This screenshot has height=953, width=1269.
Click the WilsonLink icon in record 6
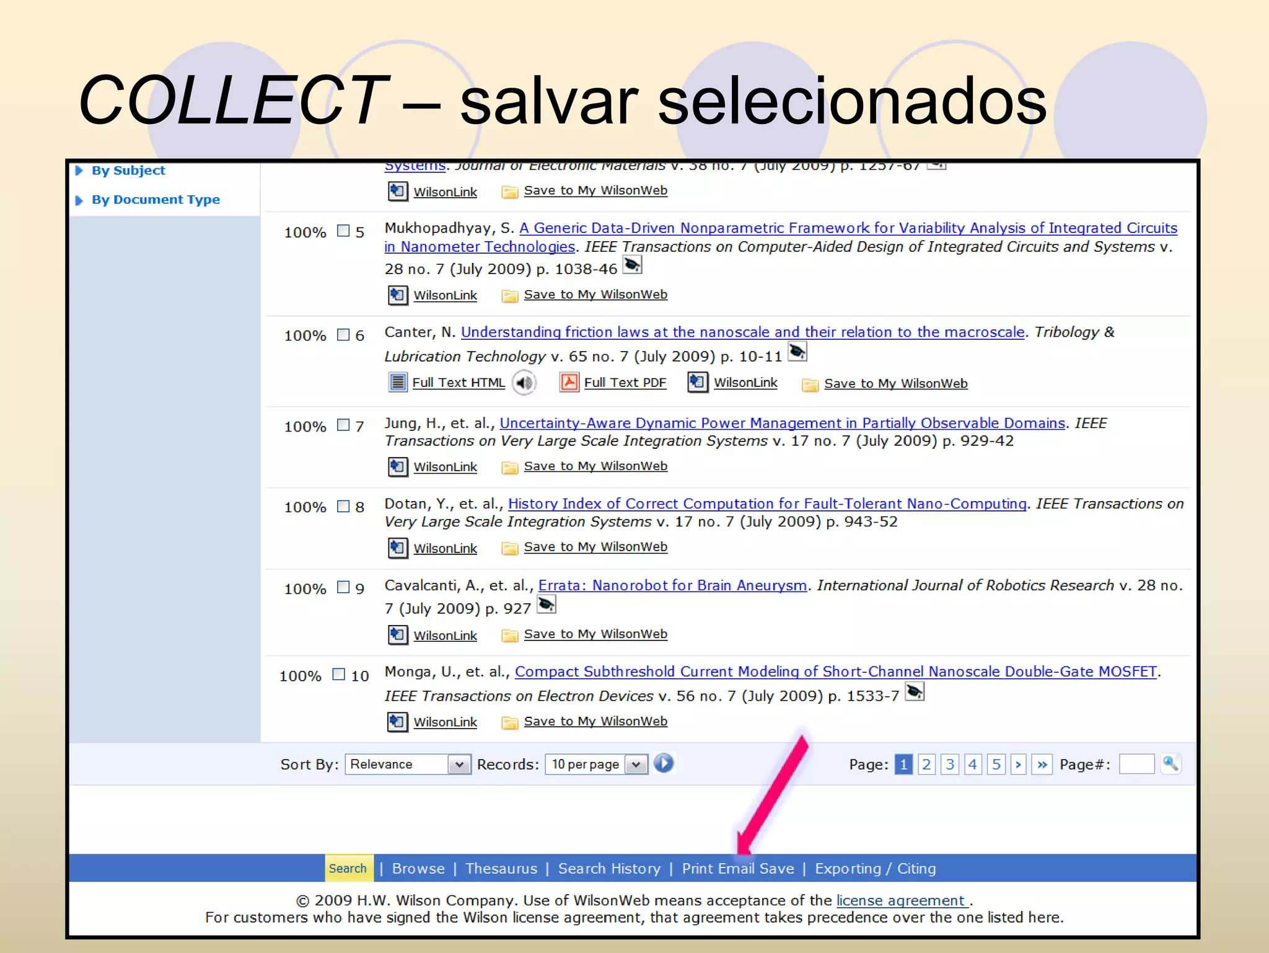pyautogui.click(x=698, y=382)
